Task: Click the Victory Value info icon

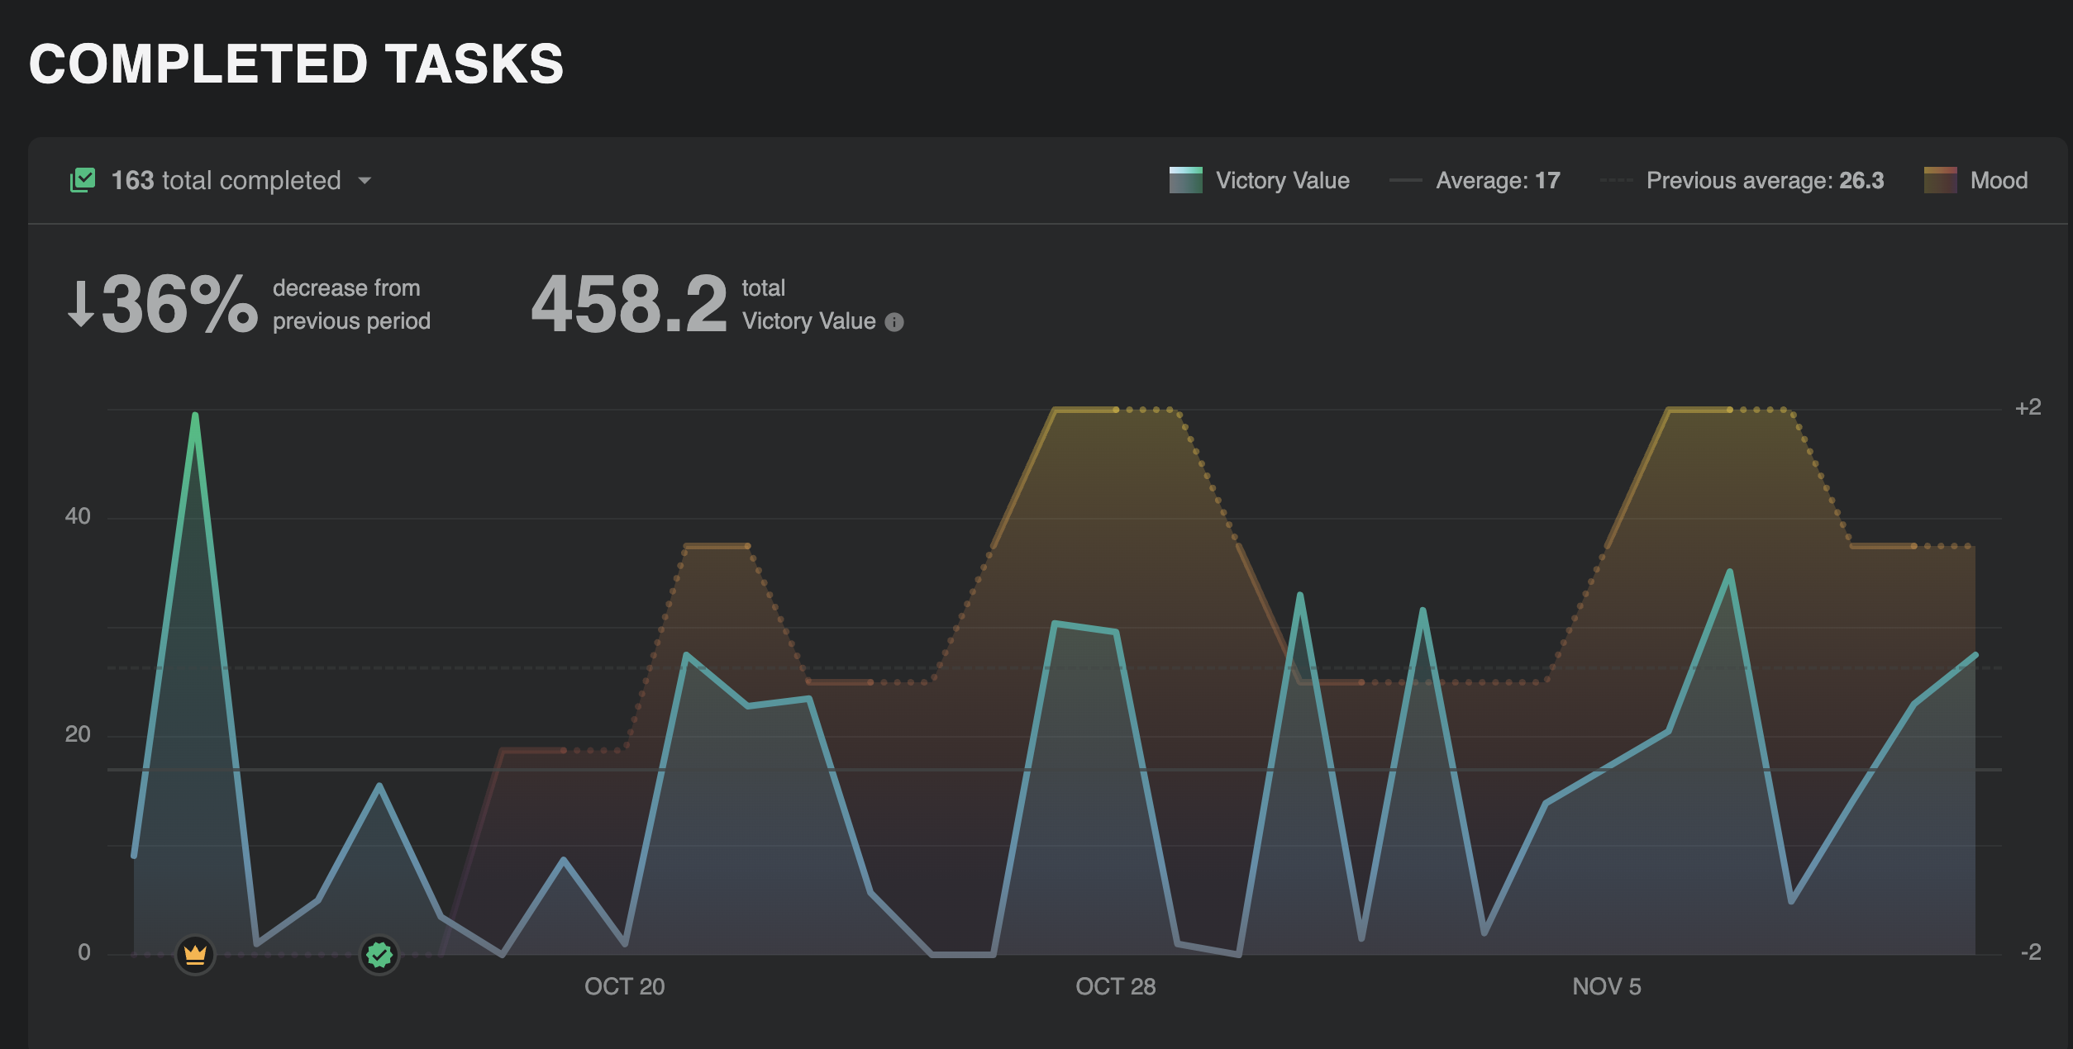Action: click(x=894, y=322)
